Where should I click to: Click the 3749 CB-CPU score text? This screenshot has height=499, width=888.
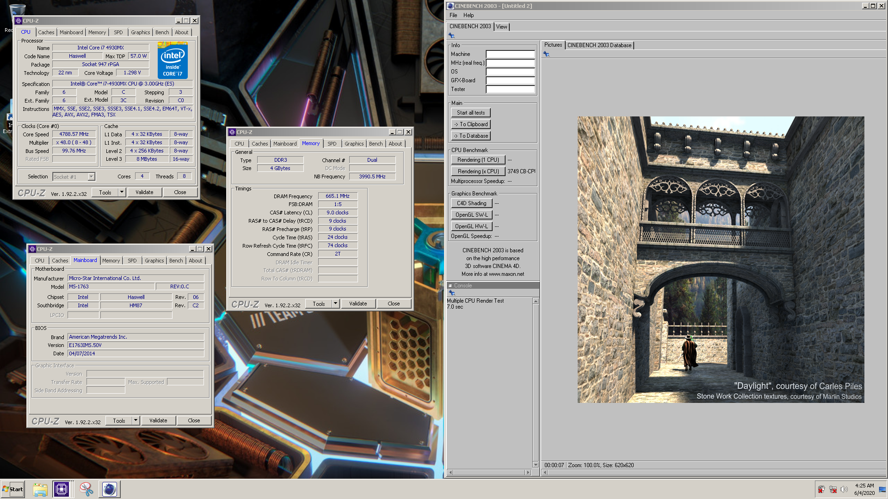point(521,171)
